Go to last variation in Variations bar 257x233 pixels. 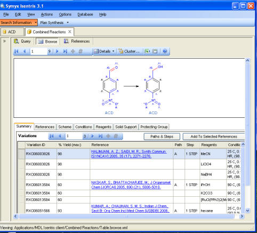click(100, 136)
